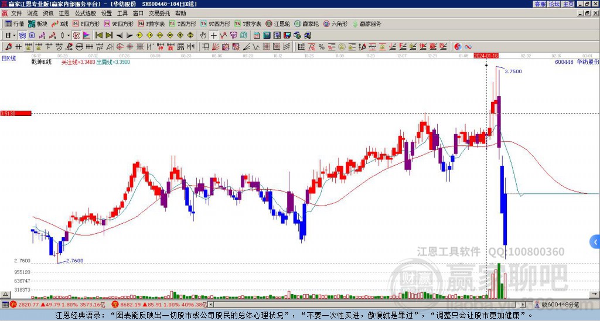Viewport: 600px width, 321px height.
Task: Click the 客服 button in title bar
Action: 540,4
